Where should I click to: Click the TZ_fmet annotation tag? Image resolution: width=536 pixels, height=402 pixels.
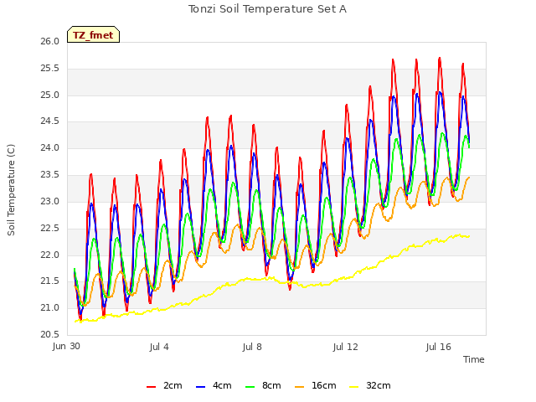coord(93,34)
